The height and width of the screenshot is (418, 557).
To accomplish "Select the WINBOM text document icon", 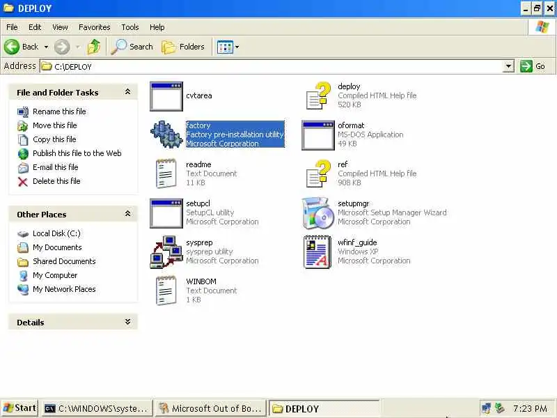I will click(x=166, y=291).
